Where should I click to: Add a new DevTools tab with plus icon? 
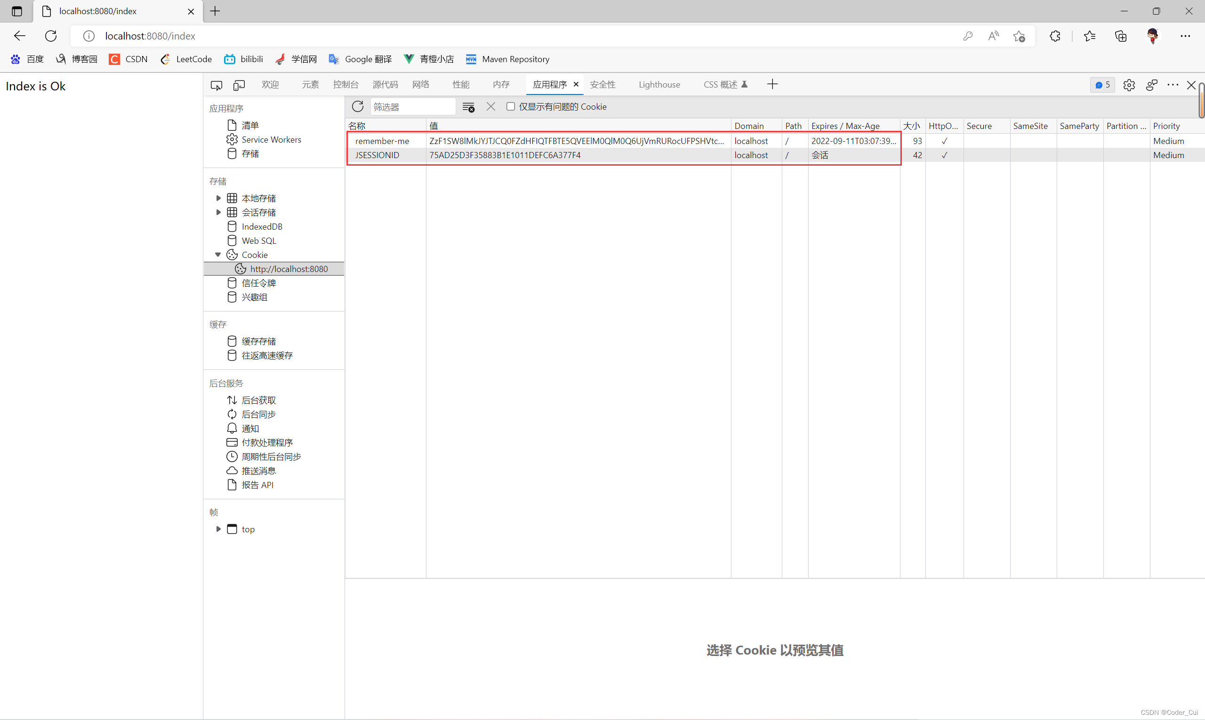coord(772,84)
